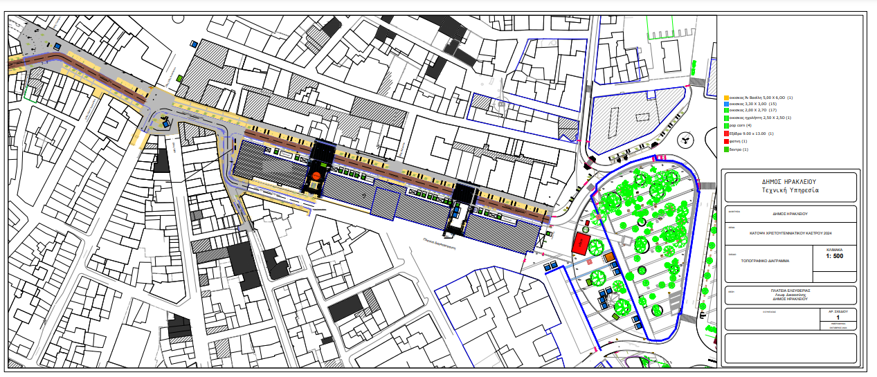Click the drawing number 1 under ΑΡ. ΣΧΕΔΙΟΥ
The width and height of the screenshot is (877, 377).
click(x=838, y=318)
